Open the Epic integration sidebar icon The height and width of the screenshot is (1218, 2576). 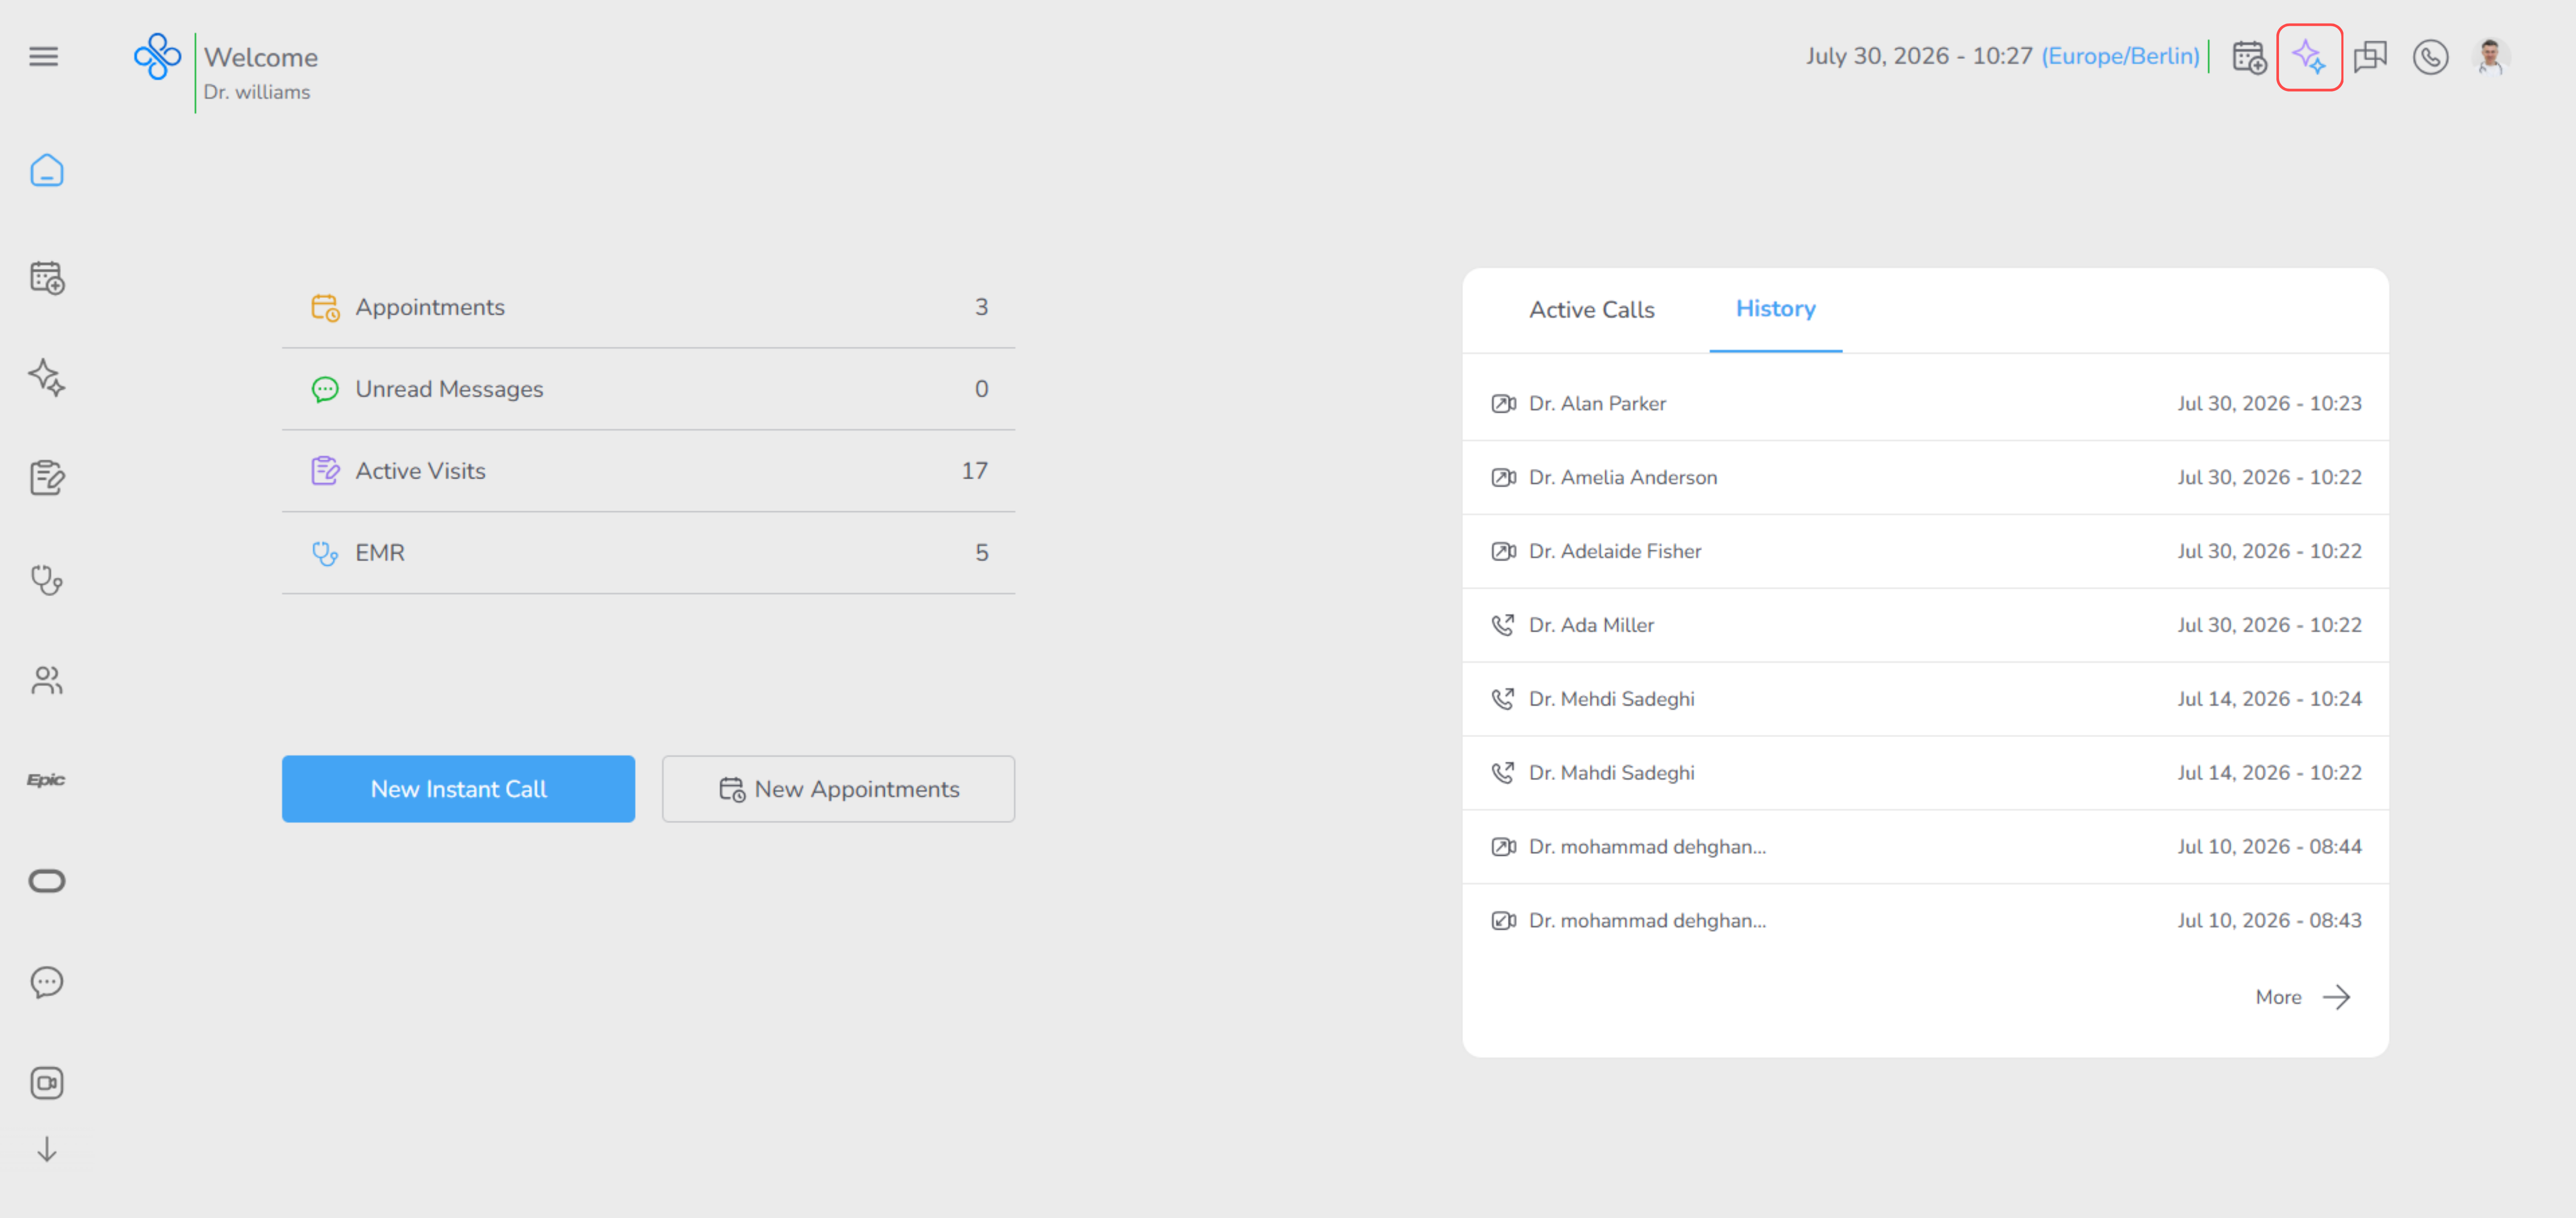pyautogui.click(x=46, y=779)
